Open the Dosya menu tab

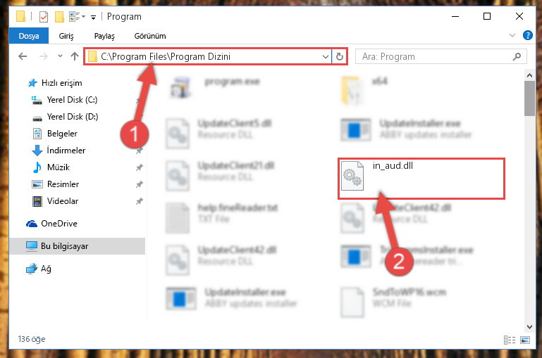[x=29, y=36]
